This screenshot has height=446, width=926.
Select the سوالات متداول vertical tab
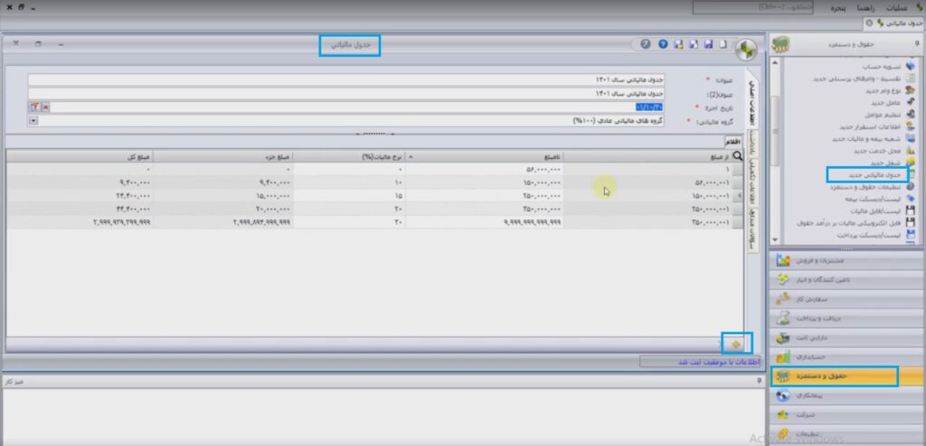point(753,230)
